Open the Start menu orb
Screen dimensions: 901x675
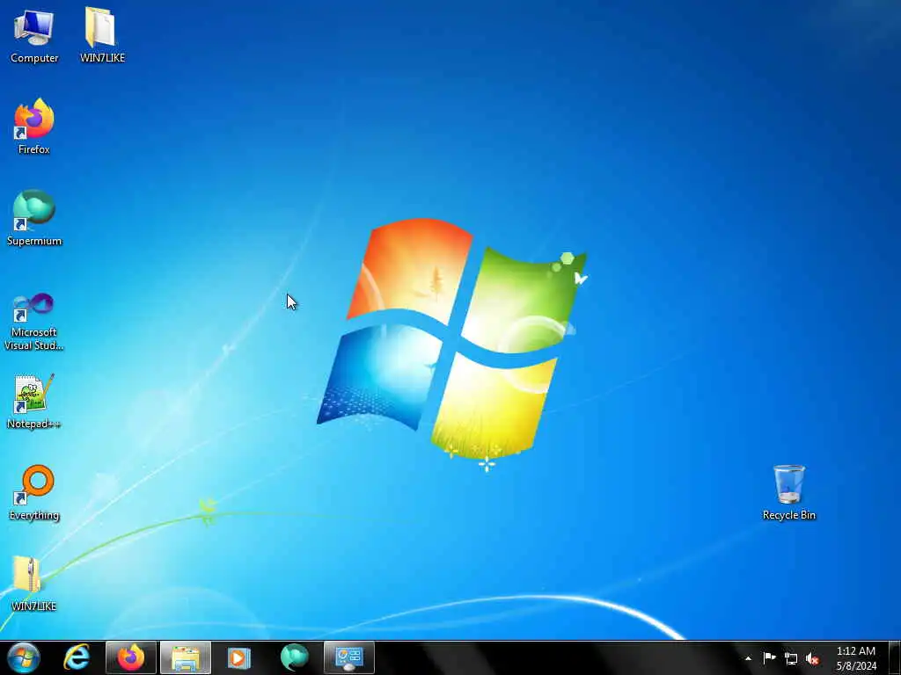[24, 657]
